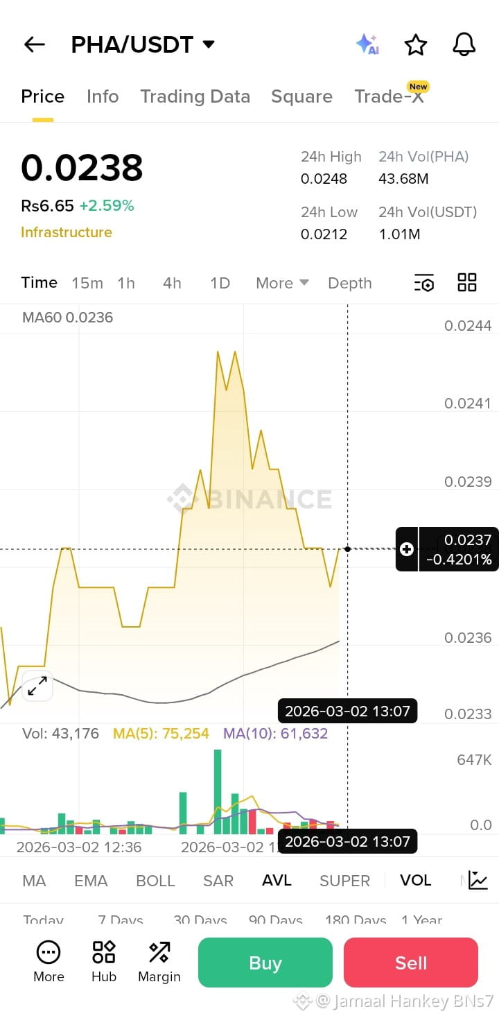Open the Hub icon in bottom bar
The image size is (499, 1018).
(104, 962)
